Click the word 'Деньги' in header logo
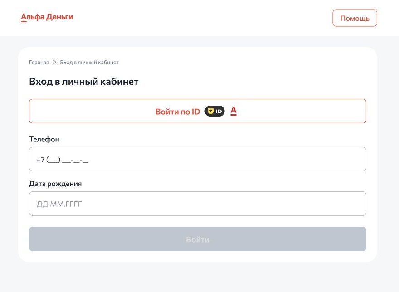 [60, 17]
